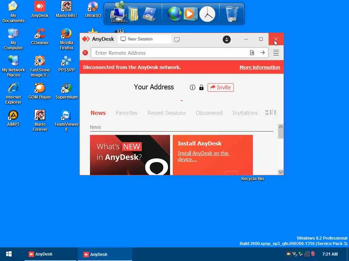
Task: Select the PPSSPP desktop shortcut
Action: 66,64
